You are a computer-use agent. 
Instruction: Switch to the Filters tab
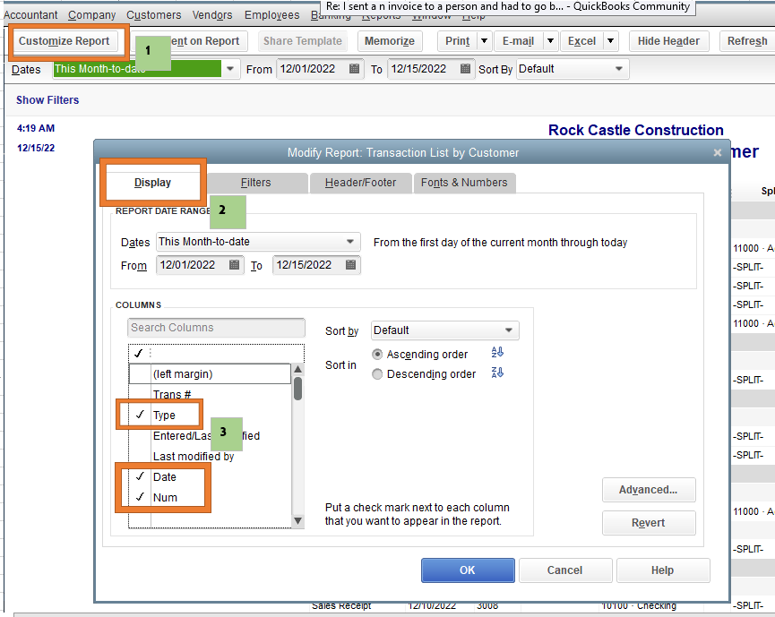tap(256, 183)
